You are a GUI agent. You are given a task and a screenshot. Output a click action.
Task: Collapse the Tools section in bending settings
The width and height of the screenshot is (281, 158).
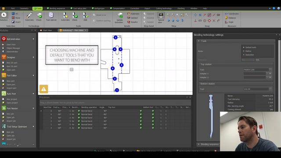pos(199,41)
